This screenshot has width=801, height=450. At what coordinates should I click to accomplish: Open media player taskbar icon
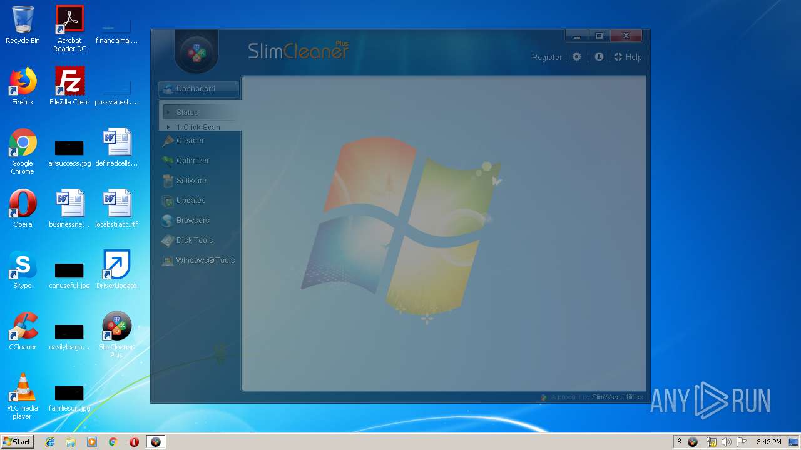92,442
